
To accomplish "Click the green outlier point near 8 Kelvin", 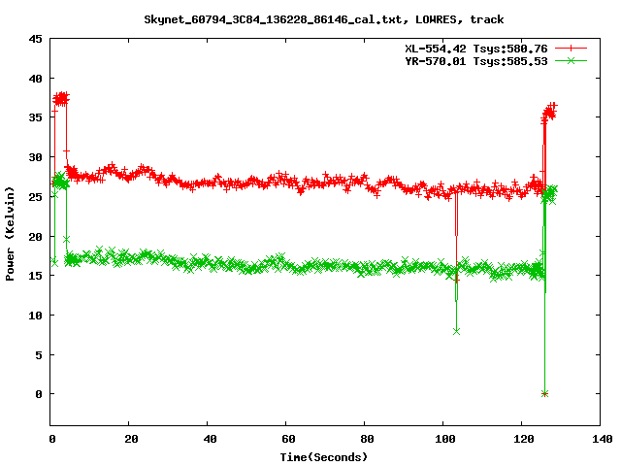I will [456, 331].
